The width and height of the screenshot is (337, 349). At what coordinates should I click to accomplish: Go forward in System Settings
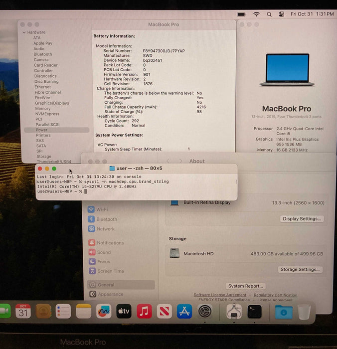(x=181, y=161)
